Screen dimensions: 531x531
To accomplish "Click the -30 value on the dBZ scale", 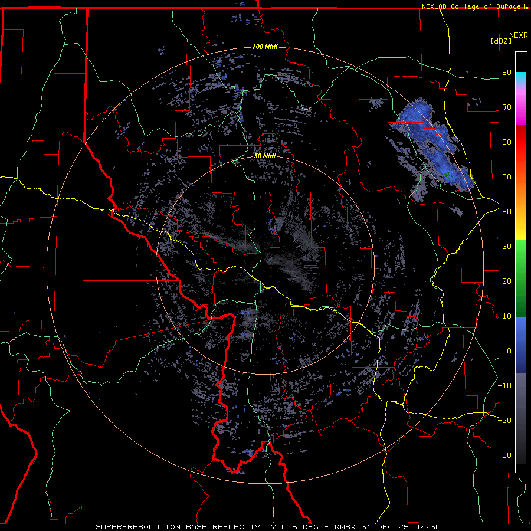I will click(504, 455).
